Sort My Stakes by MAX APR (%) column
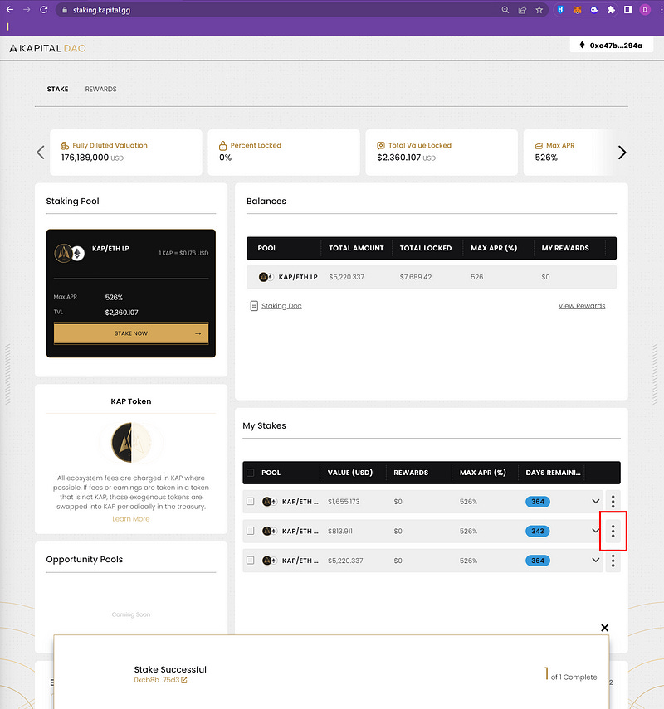Image resolution: width=664 pixels, height=709 pixels. click(482, 473)
